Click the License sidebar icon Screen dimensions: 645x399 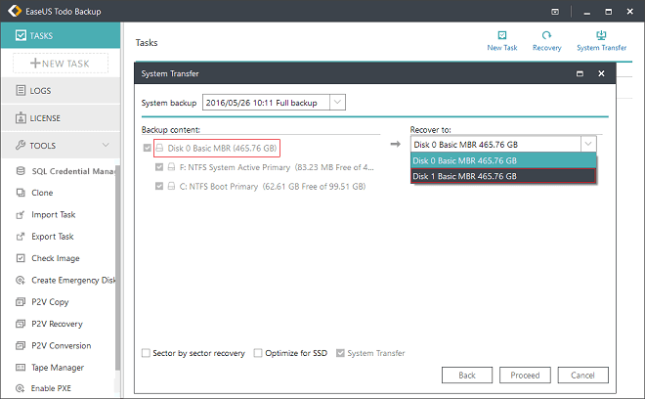pos(21,117)
